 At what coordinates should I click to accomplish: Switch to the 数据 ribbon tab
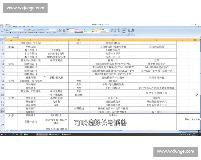click(x=24, y=27)
